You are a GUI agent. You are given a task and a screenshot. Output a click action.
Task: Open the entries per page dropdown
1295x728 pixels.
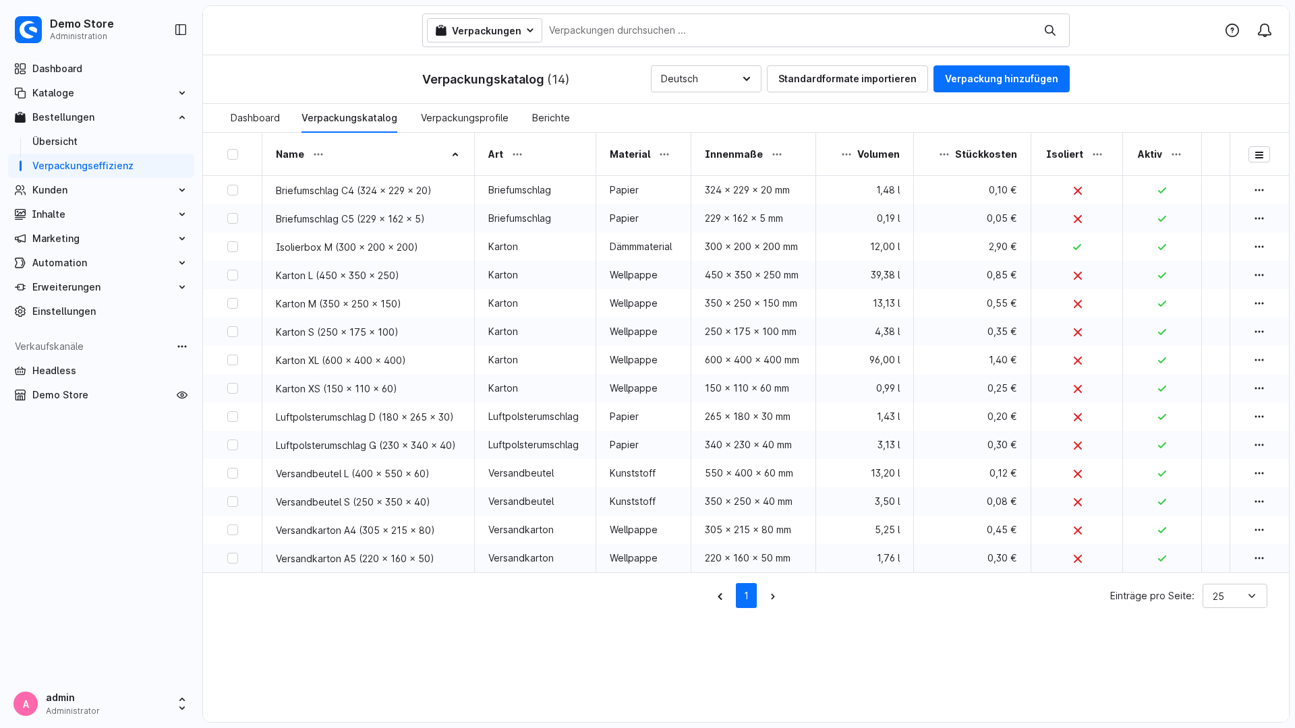(x=1234, y=596)
